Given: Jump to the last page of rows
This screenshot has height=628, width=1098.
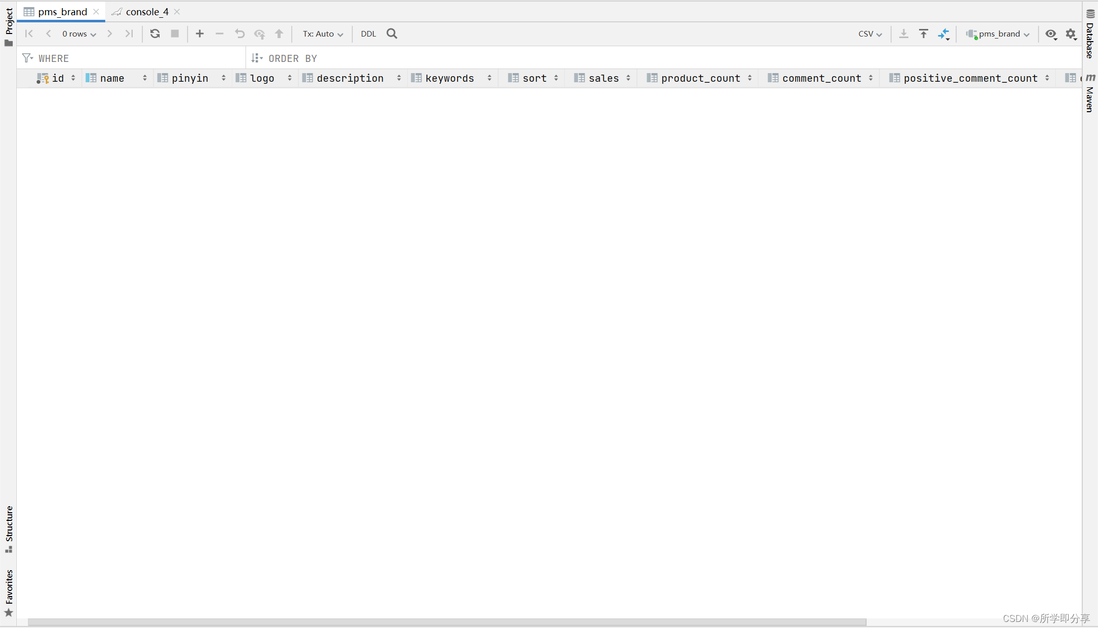Looking at the screenshot, I should (x=129, y=34).
